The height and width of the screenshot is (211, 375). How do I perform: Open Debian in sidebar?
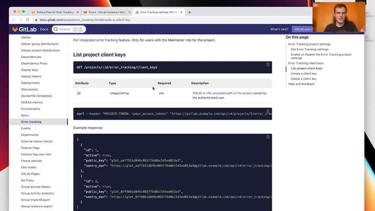click(26, 38)
